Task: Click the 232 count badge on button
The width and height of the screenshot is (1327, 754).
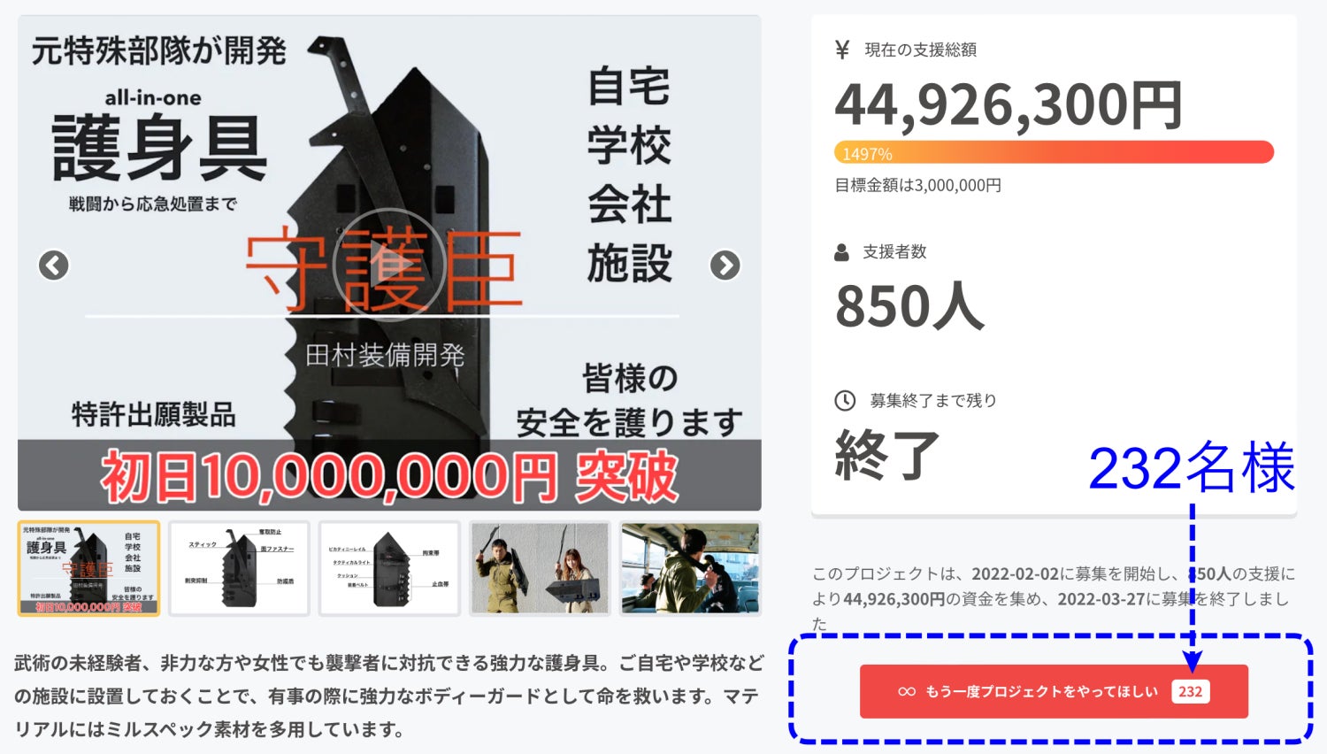Action: [x=1190, y=691]
